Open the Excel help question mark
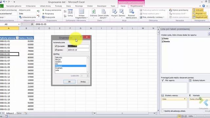 coord(203,6)
